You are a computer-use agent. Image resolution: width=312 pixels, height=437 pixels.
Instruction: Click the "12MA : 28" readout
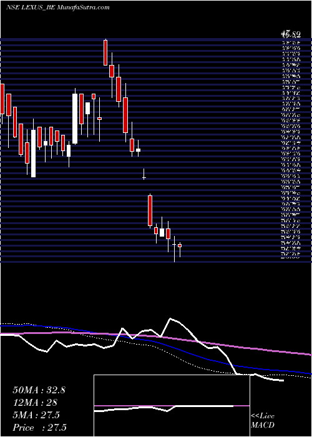click(35, 403)
